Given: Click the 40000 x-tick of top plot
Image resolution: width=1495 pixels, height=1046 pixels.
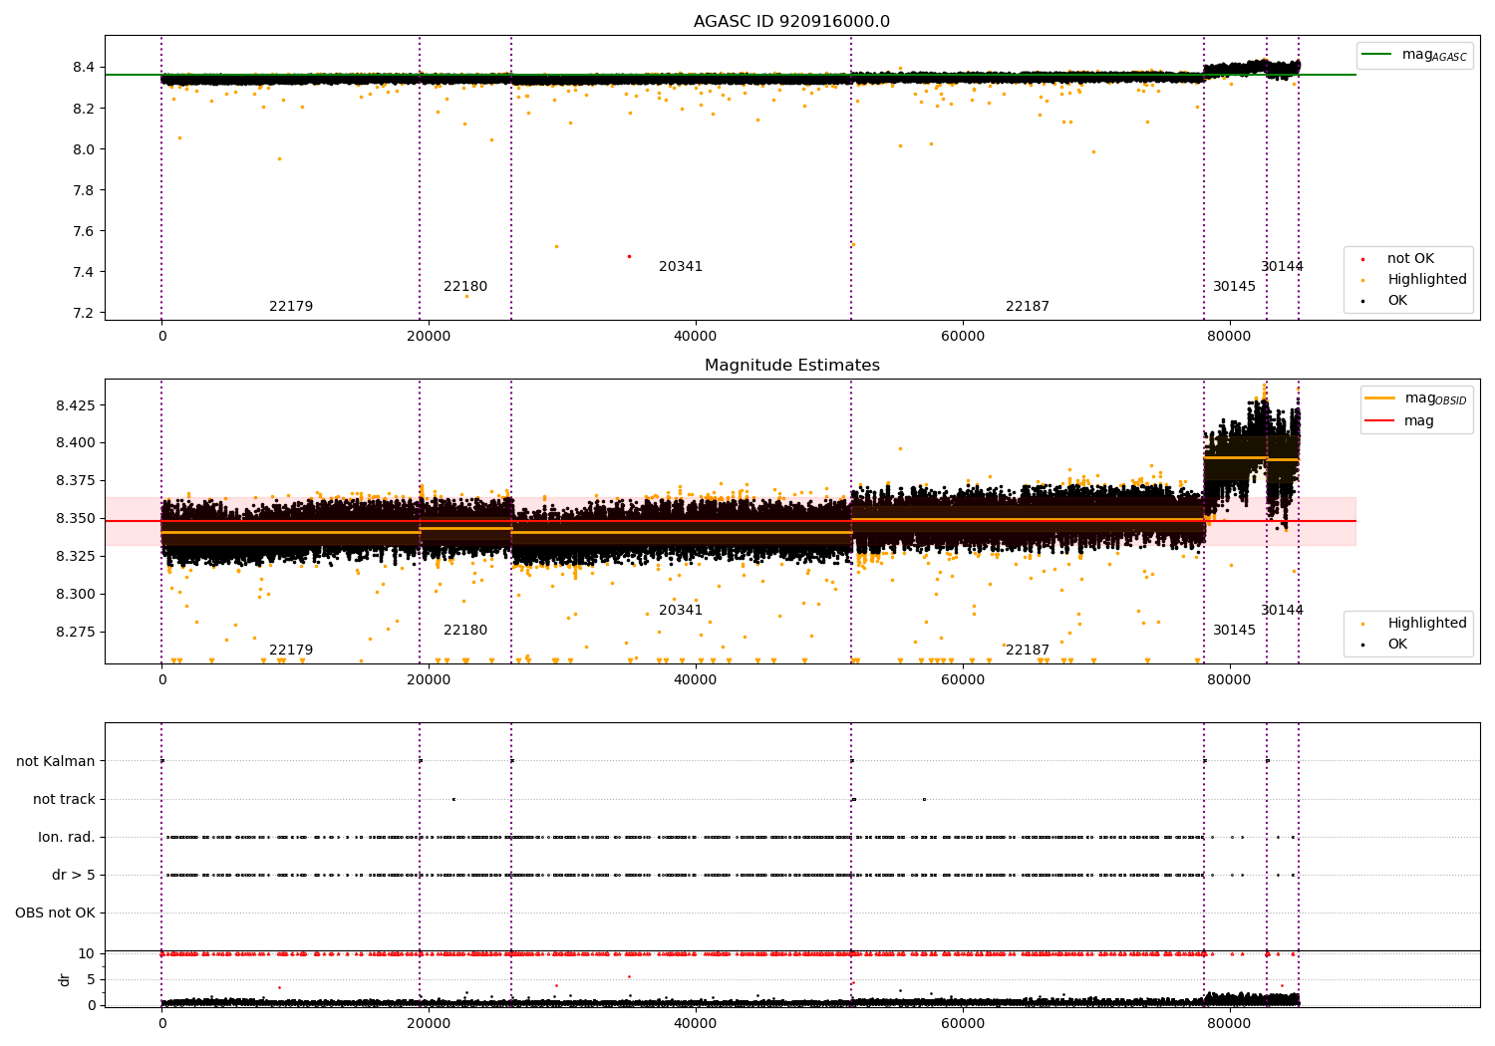Looking at the screenshot, I should (695, 337).
